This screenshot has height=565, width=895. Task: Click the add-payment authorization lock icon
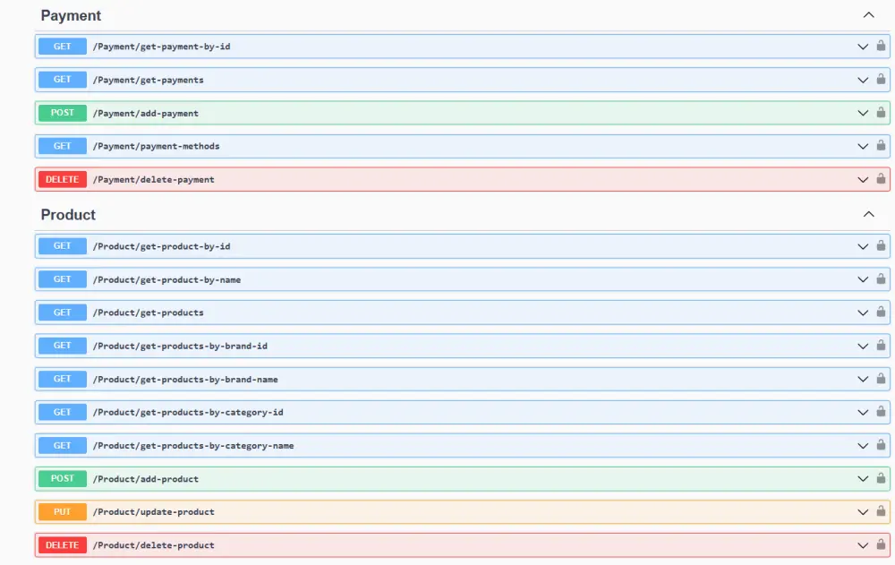[881, 113]
